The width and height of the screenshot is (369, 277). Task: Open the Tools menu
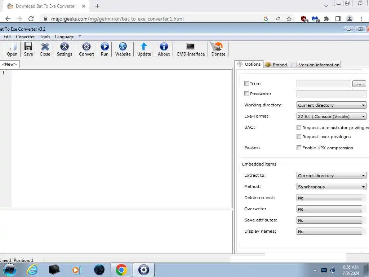point(45,37)
